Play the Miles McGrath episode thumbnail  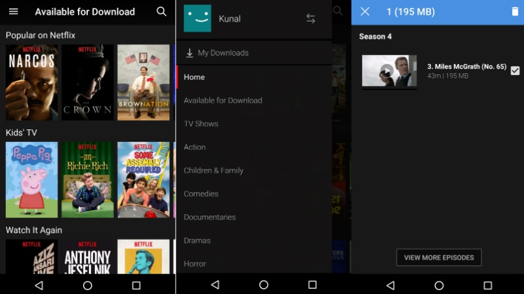389,72
